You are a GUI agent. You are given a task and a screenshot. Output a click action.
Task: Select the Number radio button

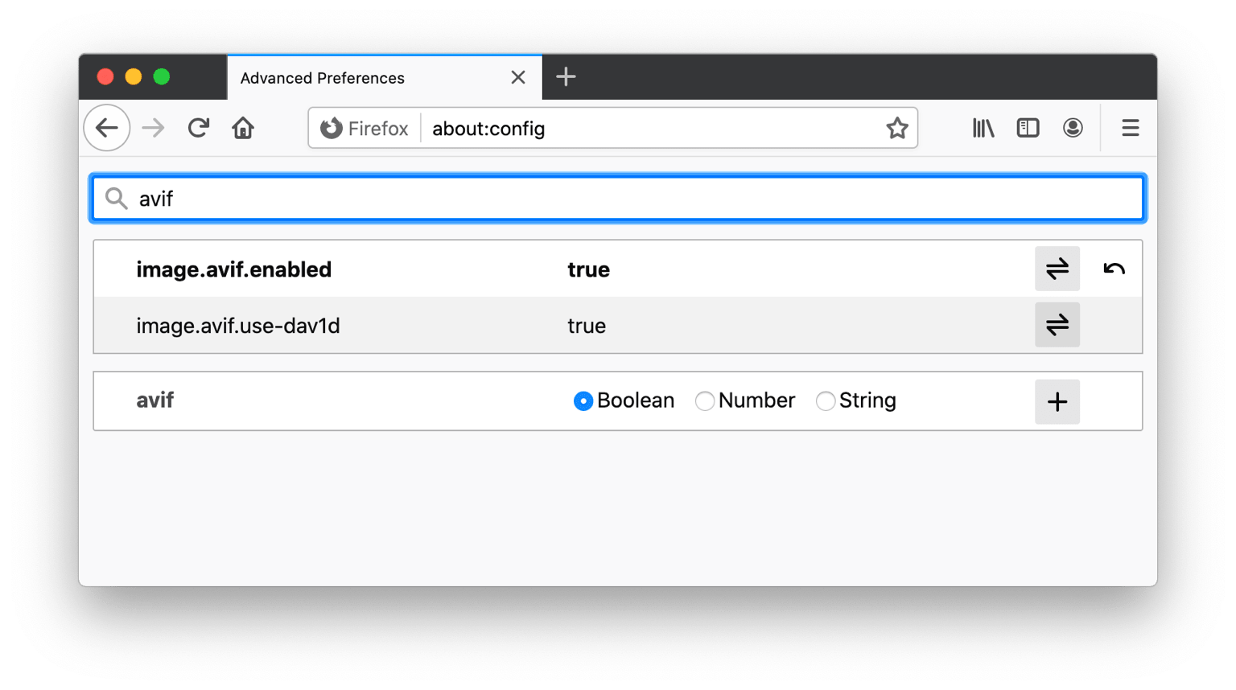click(705, 400)
